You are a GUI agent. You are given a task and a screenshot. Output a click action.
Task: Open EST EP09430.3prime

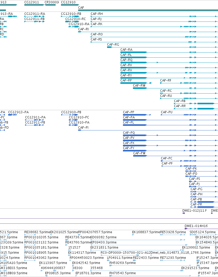(104, 242)
